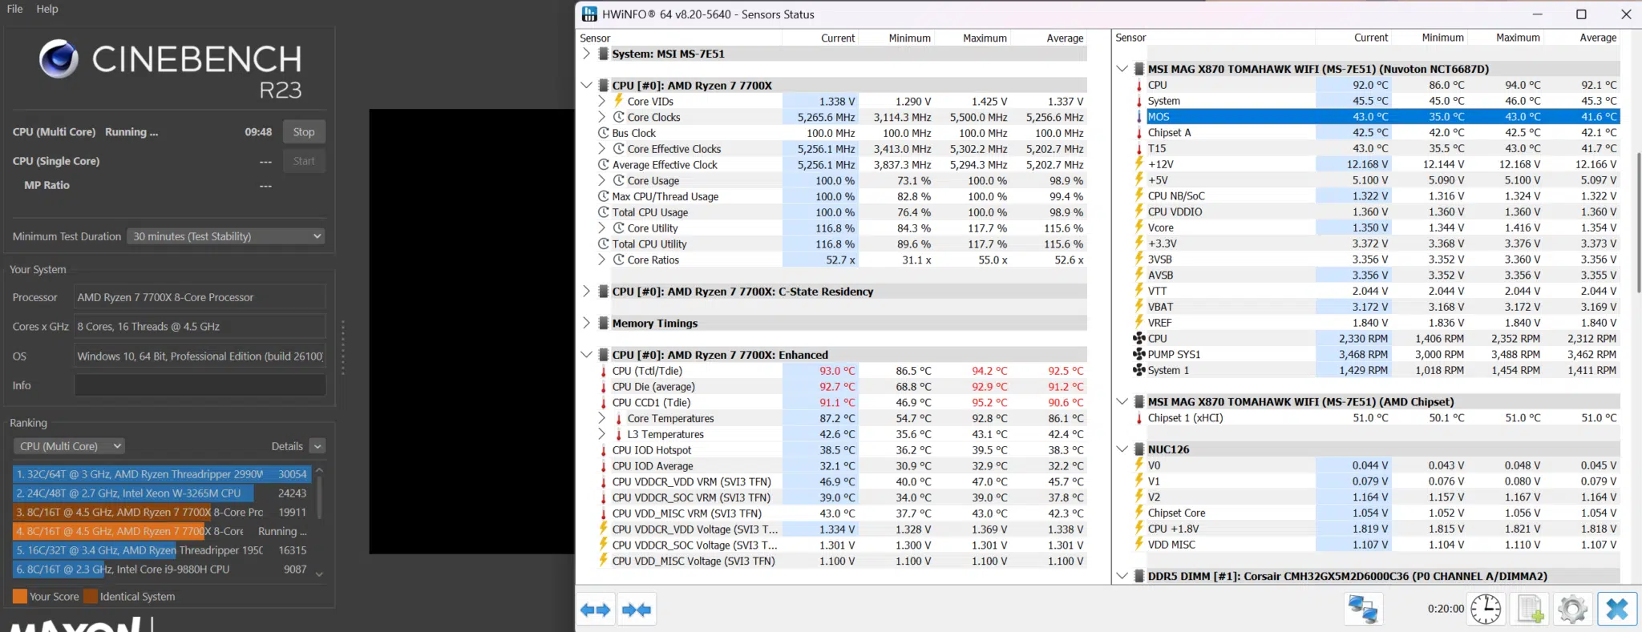Select ranking entry AMD Ryzen Threadripper 2990W

pos(161,474)
